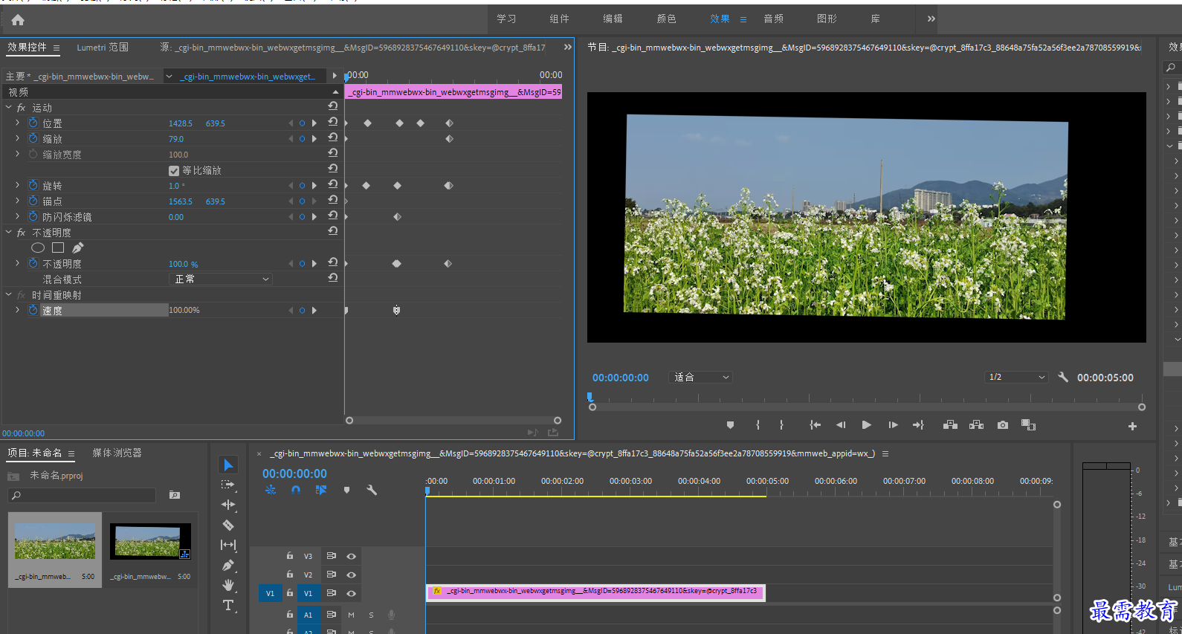The image size is (1182, 634).
Task: Step forward one frame
Action: pyautogui.click(x=893, y=425)
